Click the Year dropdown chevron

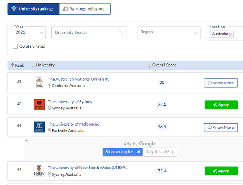tap(41, 32)
